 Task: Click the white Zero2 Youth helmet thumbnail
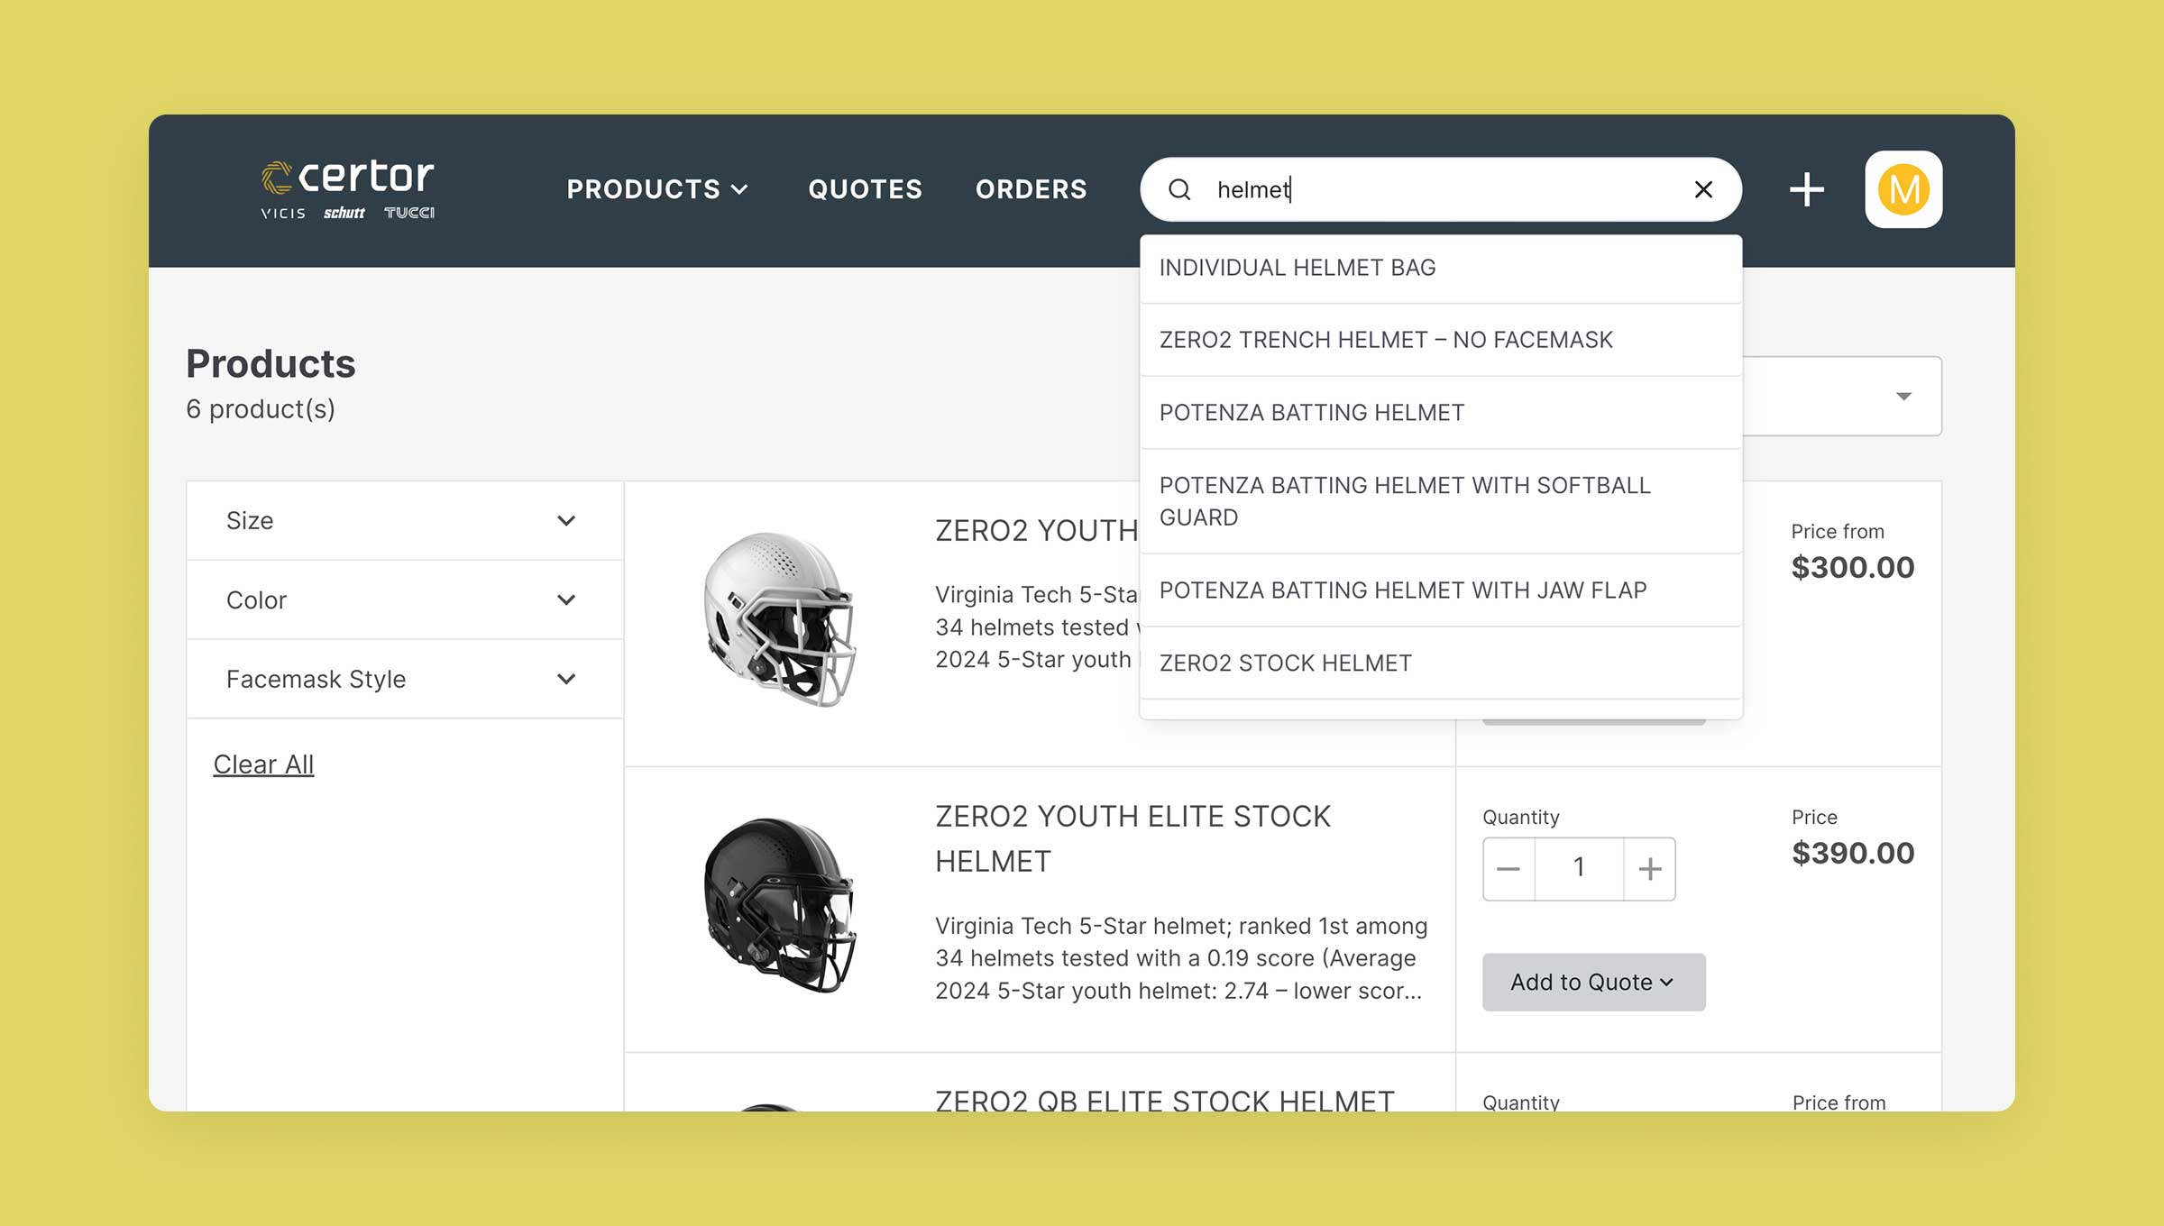tap(780, 619)
